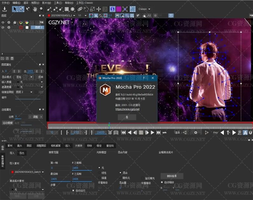
Task: Toggle visibility eye of 图层 2
Action: [3, 27]
